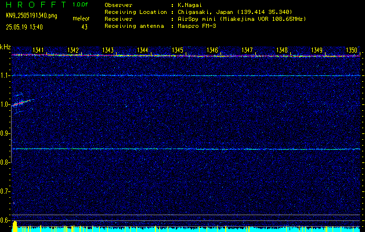Screen dimensions: 365x232
Task: Click the 1.0 kHz axis label
Action: [x=5, y=104]
